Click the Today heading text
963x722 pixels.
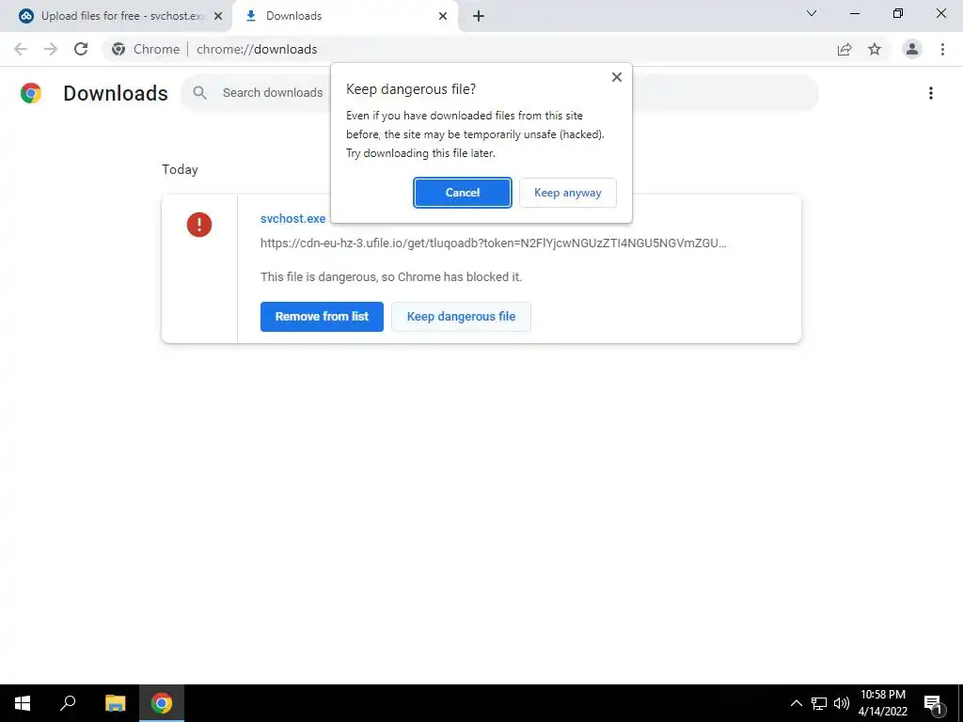point(180,169)
